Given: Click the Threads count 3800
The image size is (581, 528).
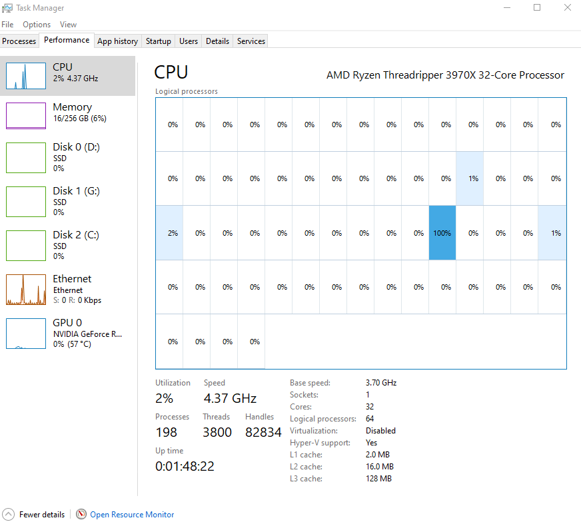Looking at the screenshot, I should point(217,432).
